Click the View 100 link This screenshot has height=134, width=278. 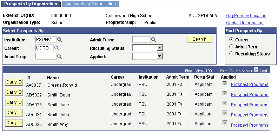[204, 71]
